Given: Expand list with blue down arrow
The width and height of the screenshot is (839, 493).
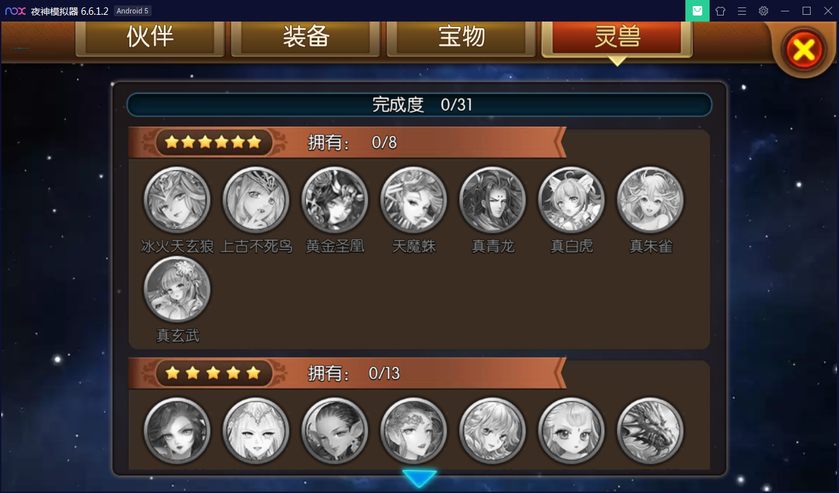Looking at the screenshot, I should point(419,478).
